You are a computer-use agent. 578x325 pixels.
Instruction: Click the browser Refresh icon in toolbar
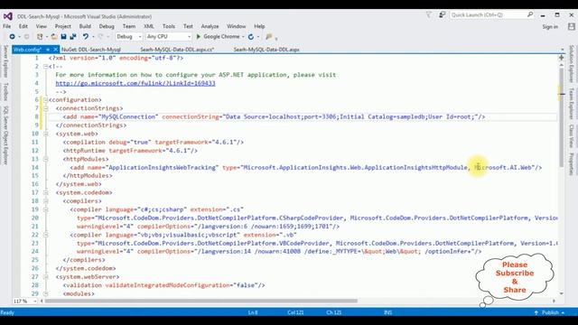pos(251,36)
